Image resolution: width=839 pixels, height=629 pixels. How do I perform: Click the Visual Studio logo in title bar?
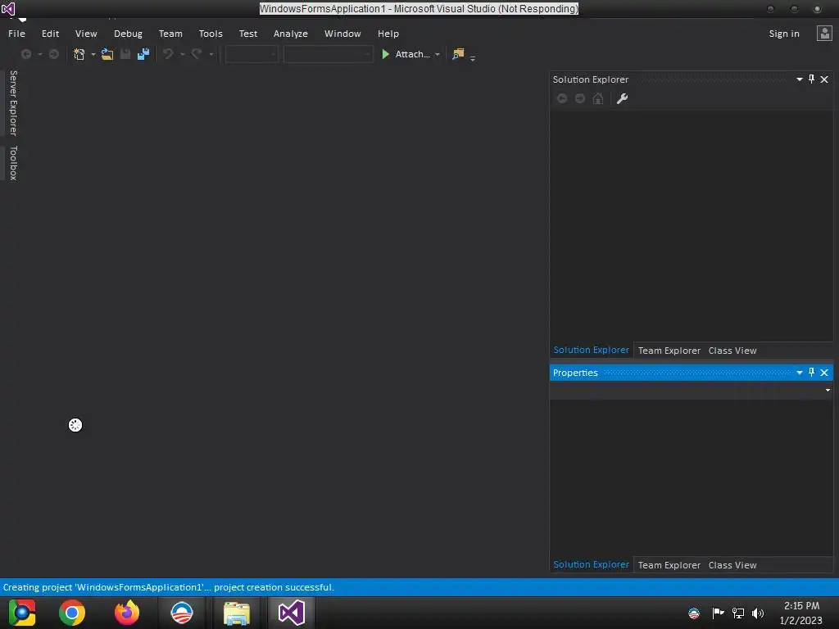(8, 8)
